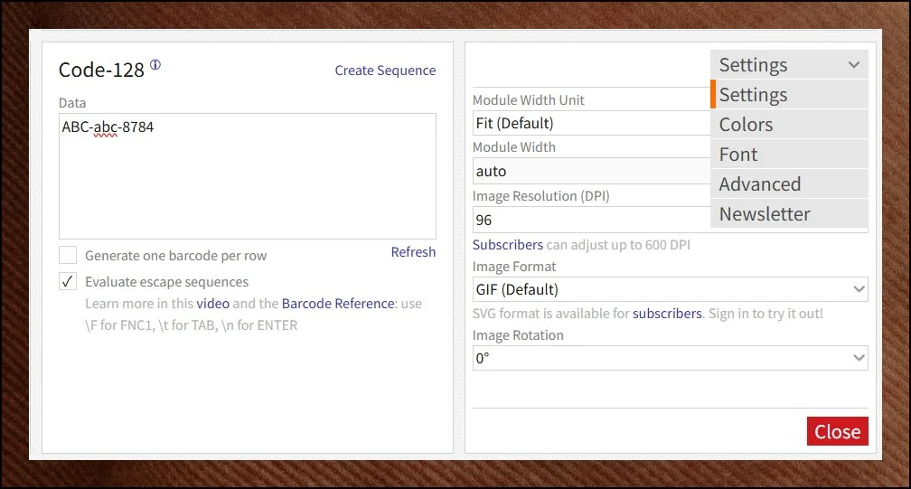
Task: Click the Refresh link
Action: click(413, 252)
